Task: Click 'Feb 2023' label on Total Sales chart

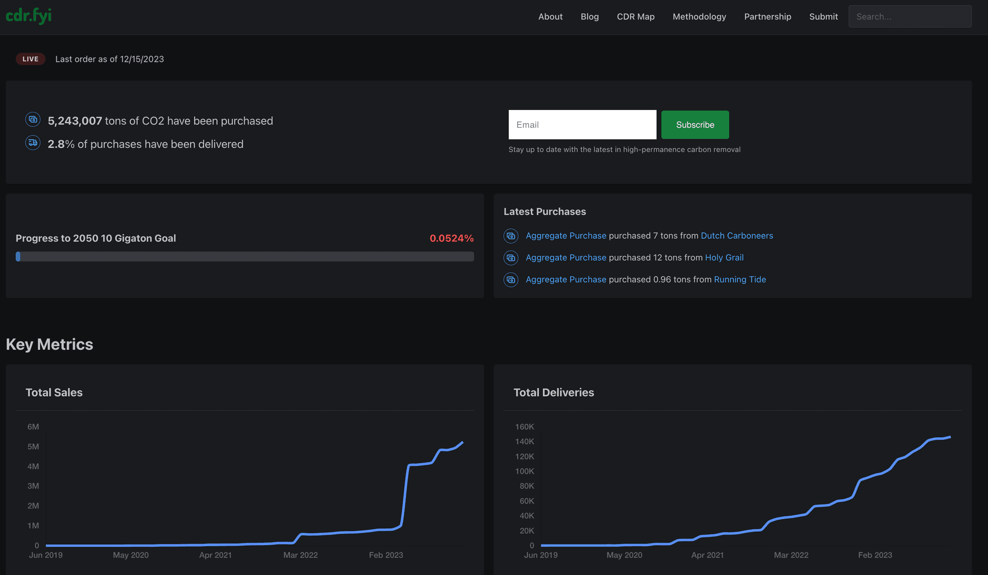Action: tap(386, 555)
